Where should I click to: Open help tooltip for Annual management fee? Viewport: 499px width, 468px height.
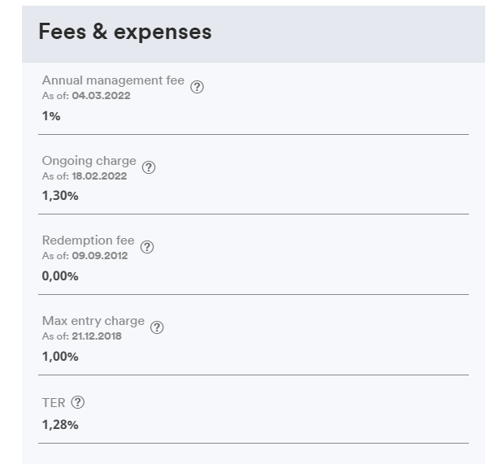(x=197, y=88)
